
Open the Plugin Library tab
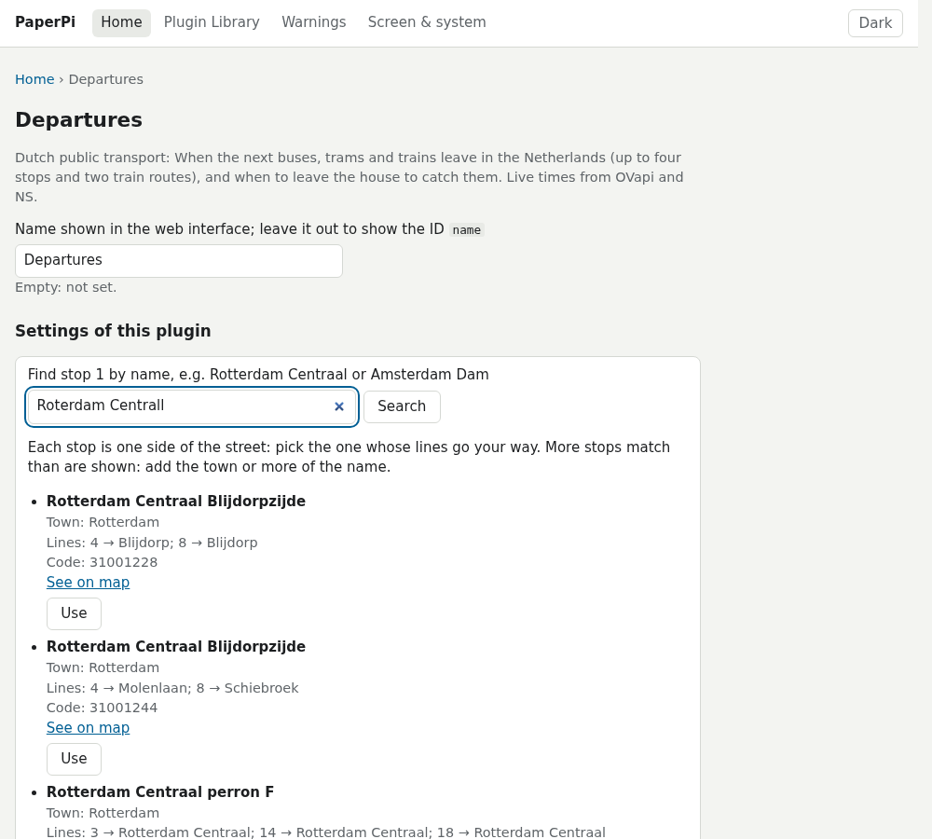pos(212,22)
